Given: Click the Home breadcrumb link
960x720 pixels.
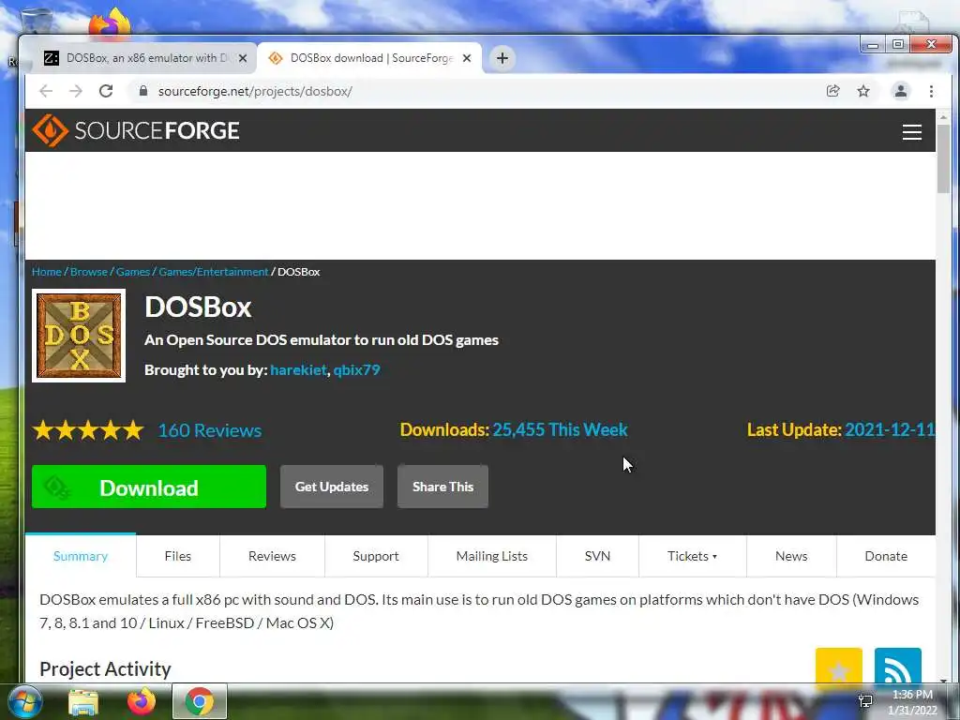Looking at the screenshot, I should (47, 271).
